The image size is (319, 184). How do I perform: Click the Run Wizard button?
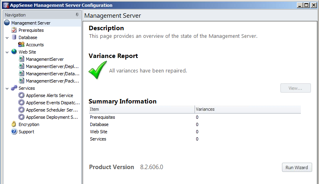tap(297, 167)
